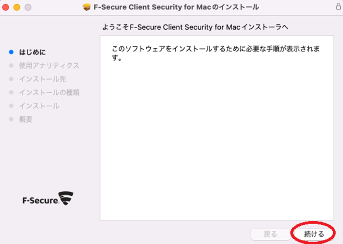
Task: Click the gray bullet beside 使用アナリティクス
Action: tap(11, 65)
